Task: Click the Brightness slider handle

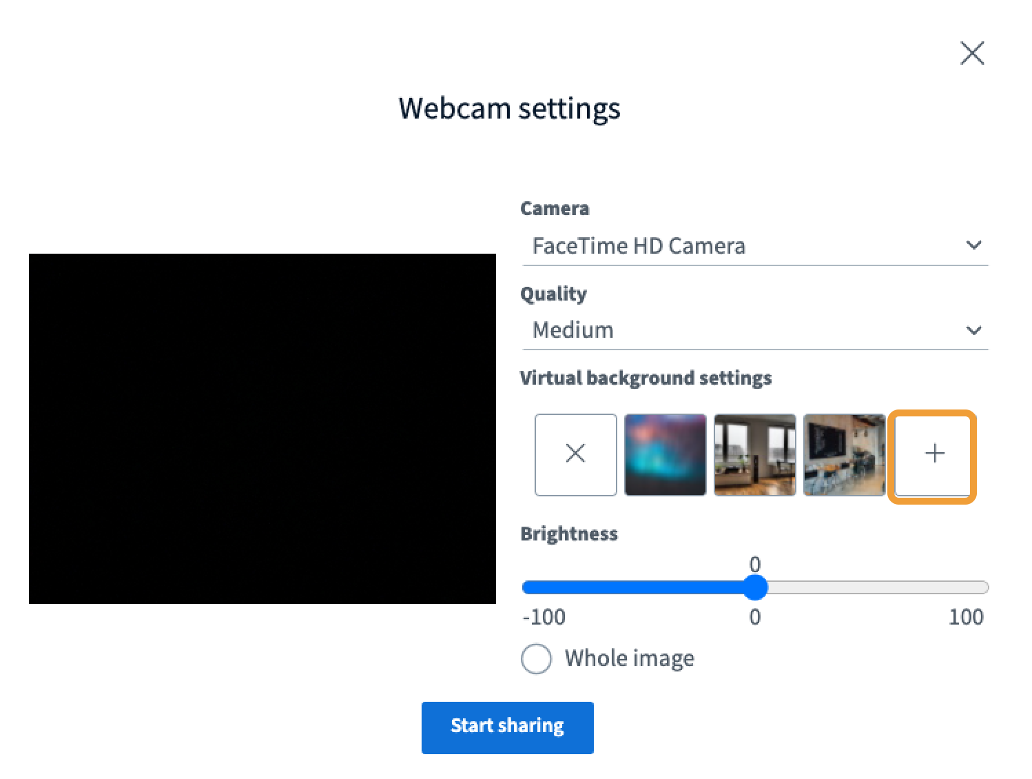Action: tap(756, 588)
